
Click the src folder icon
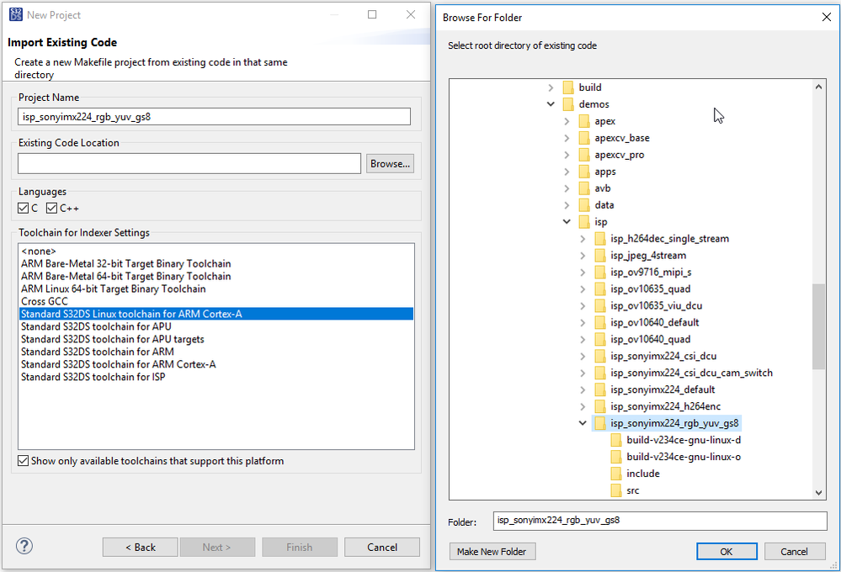616,490
